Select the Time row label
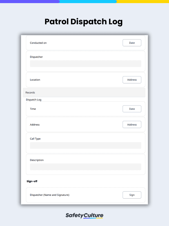 pos(32,109)
